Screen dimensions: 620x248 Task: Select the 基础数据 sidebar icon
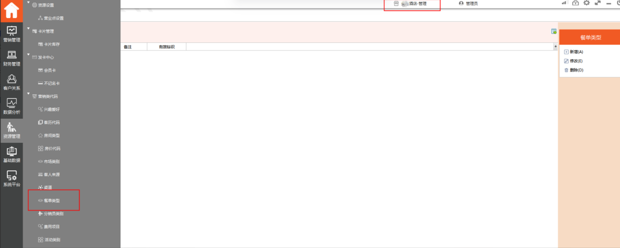point(12,155)
